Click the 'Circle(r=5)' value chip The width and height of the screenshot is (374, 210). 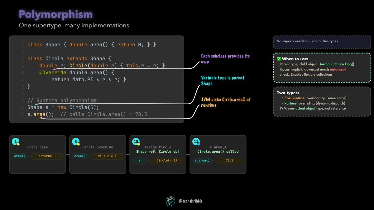pos(167,161)
